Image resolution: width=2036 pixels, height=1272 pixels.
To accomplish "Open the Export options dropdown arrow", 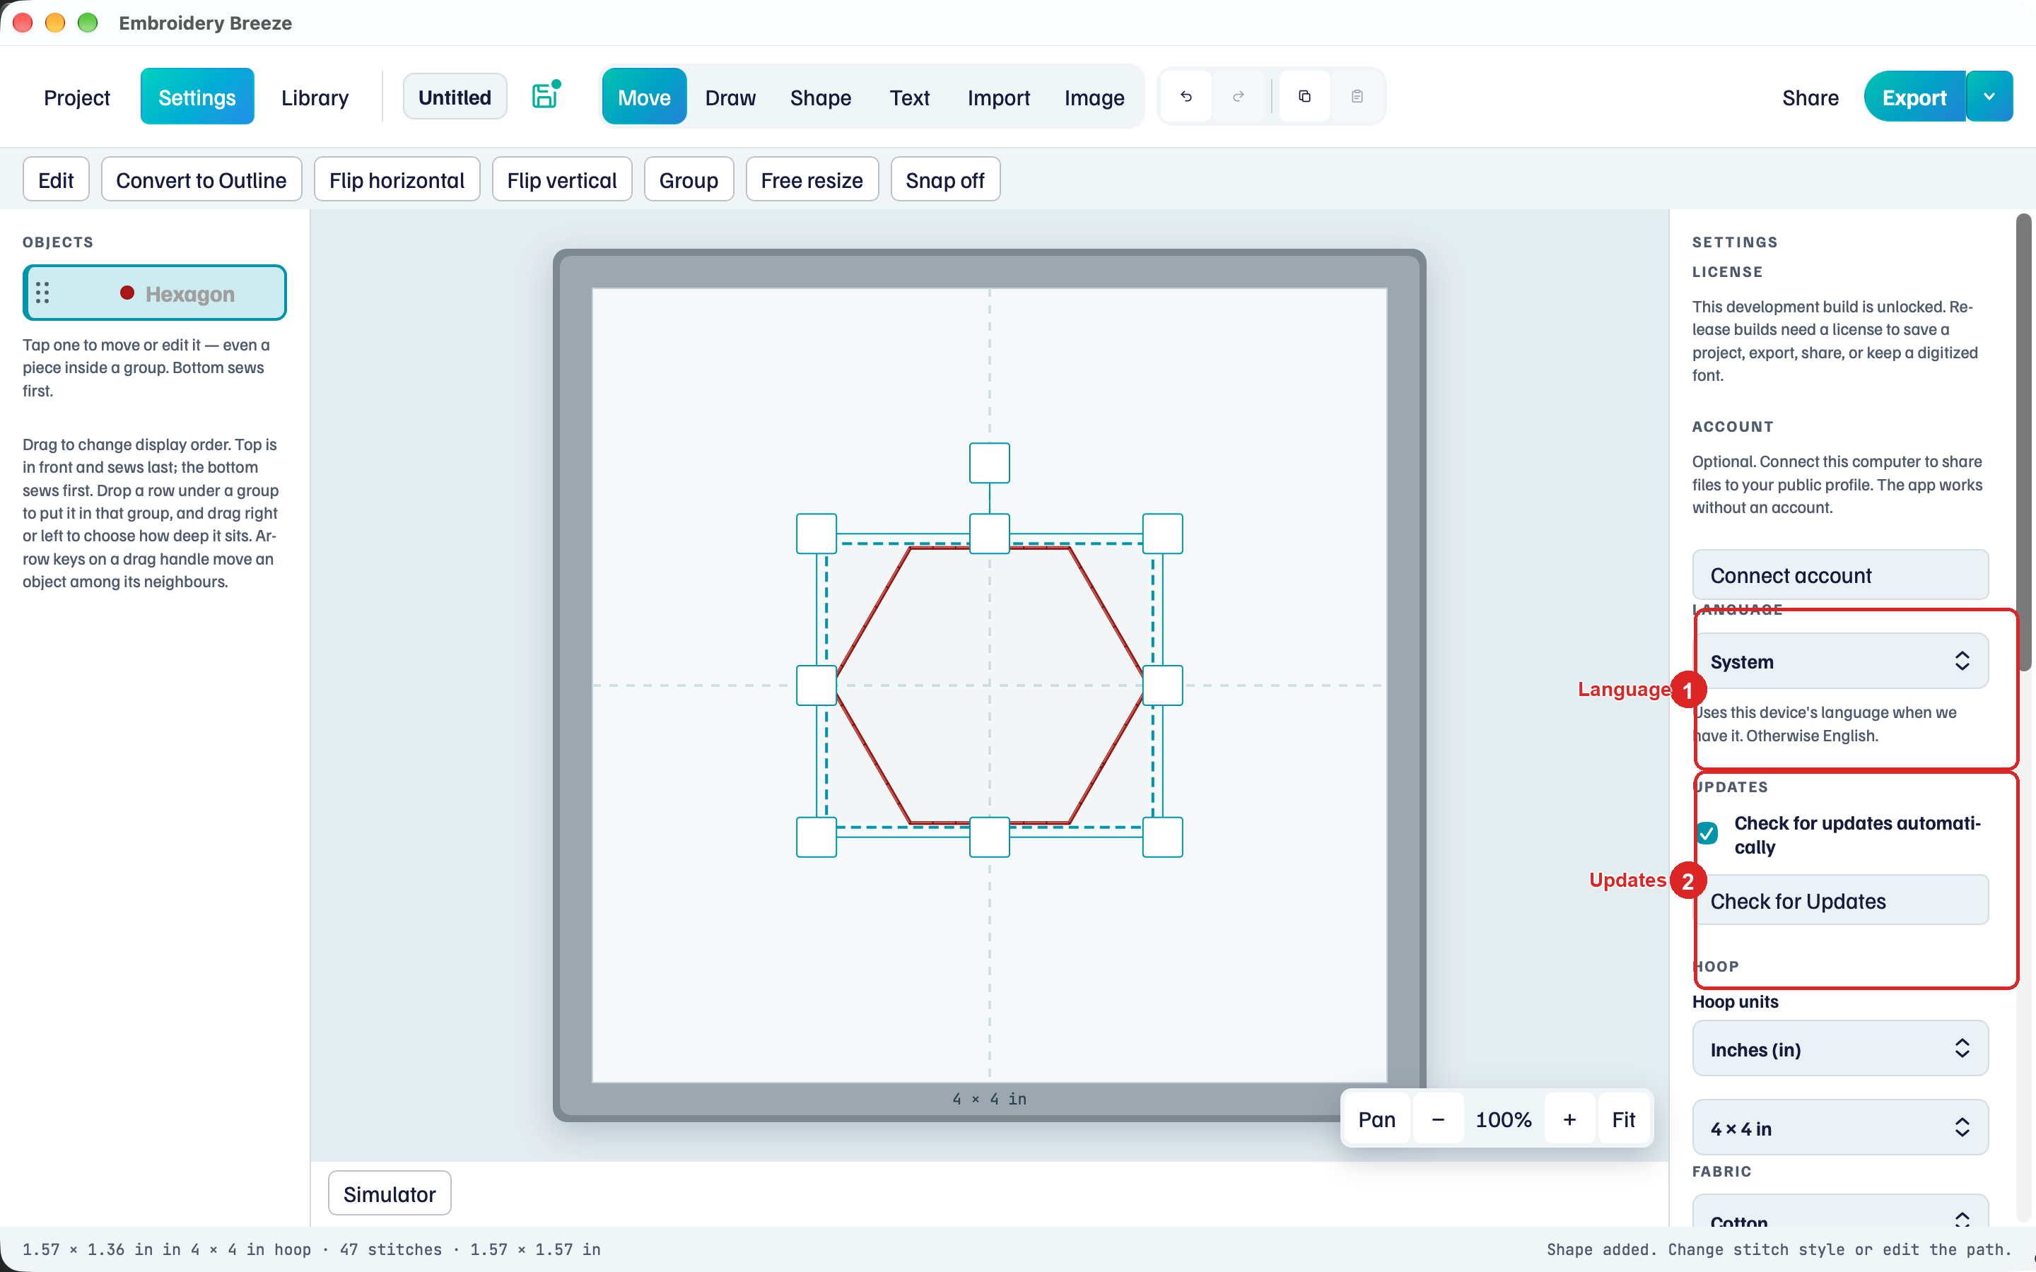I will (x=1990, y=97).
